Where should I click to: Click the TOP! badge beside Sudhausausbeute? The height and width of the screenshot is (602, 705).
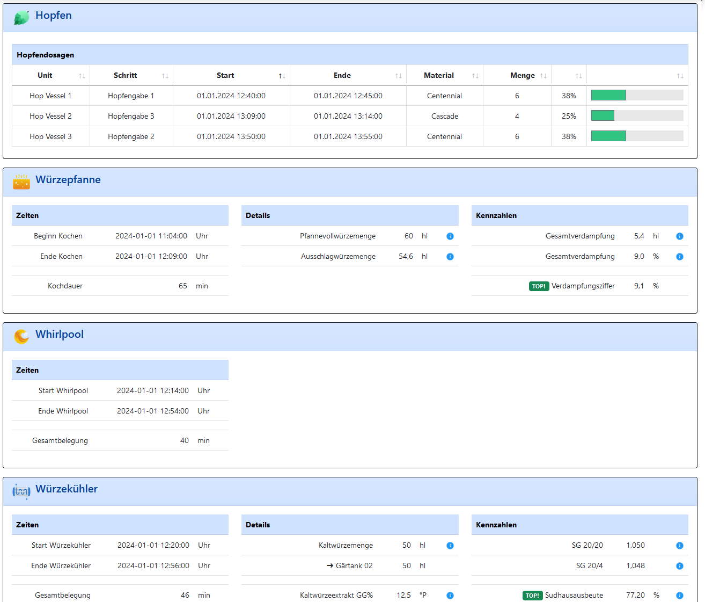(x=532, y=596)
